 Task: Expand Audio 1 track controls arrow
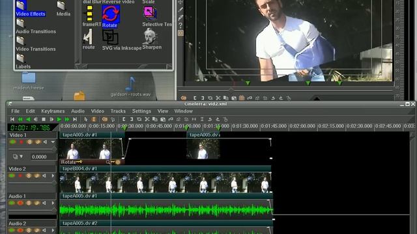pos(53,203)
